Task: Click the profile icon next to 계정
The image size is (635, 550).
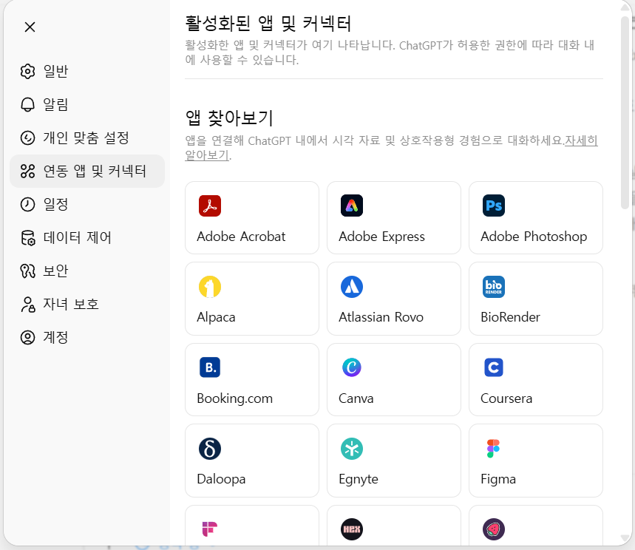Action: coord(27,337)
